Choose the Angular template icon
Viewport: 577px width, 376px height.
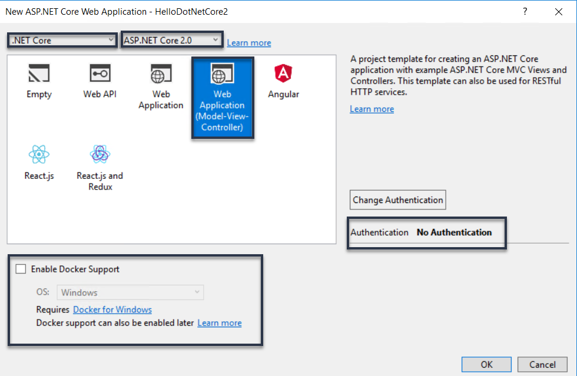283,73
